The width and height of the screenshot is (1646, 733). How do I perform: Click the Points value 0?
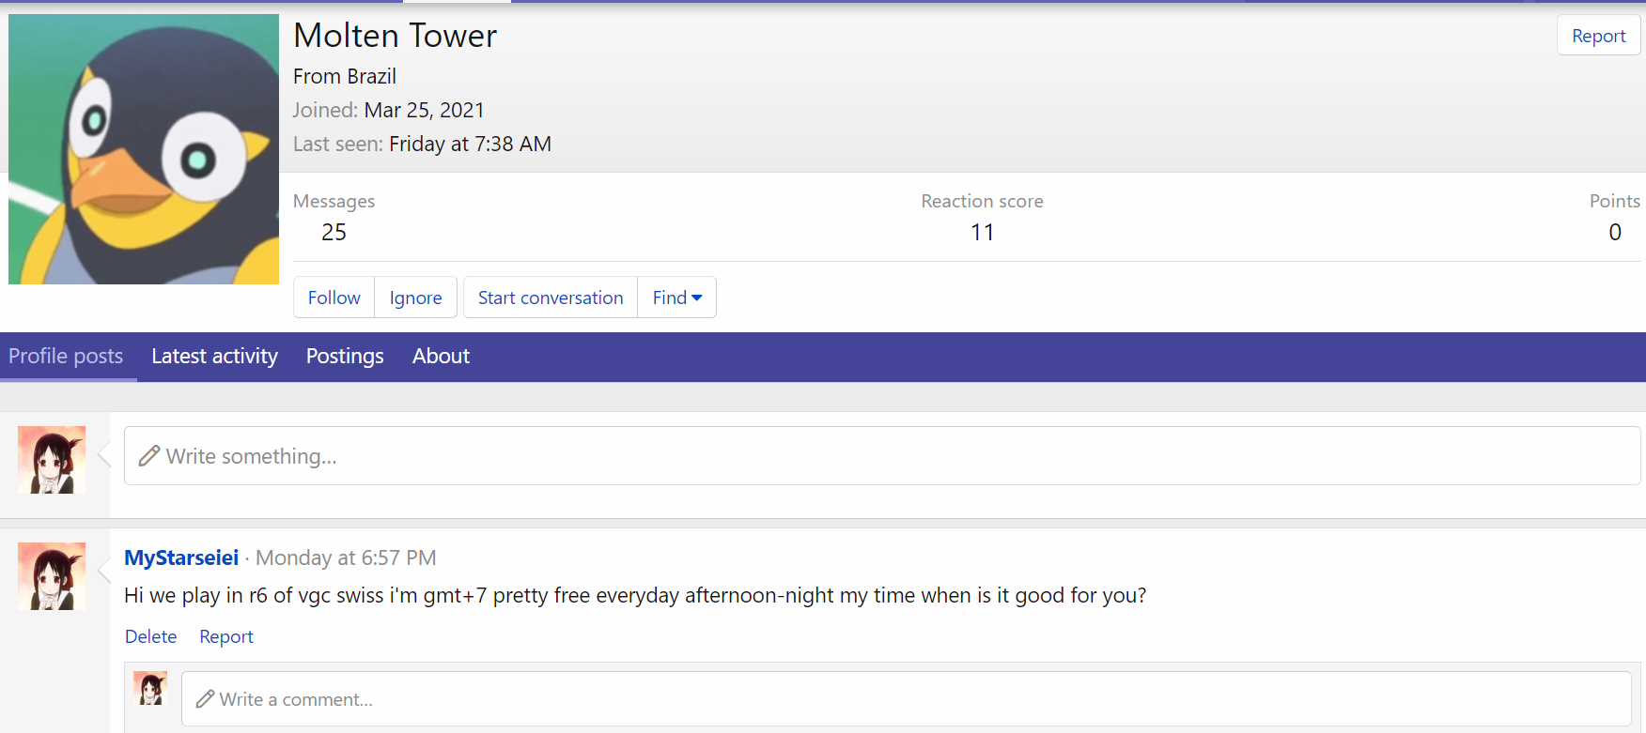click(1615, 232)
